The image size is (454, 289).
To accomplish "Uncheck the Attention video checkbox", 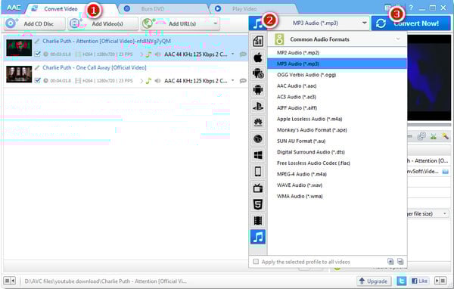I will click(37, 54).
